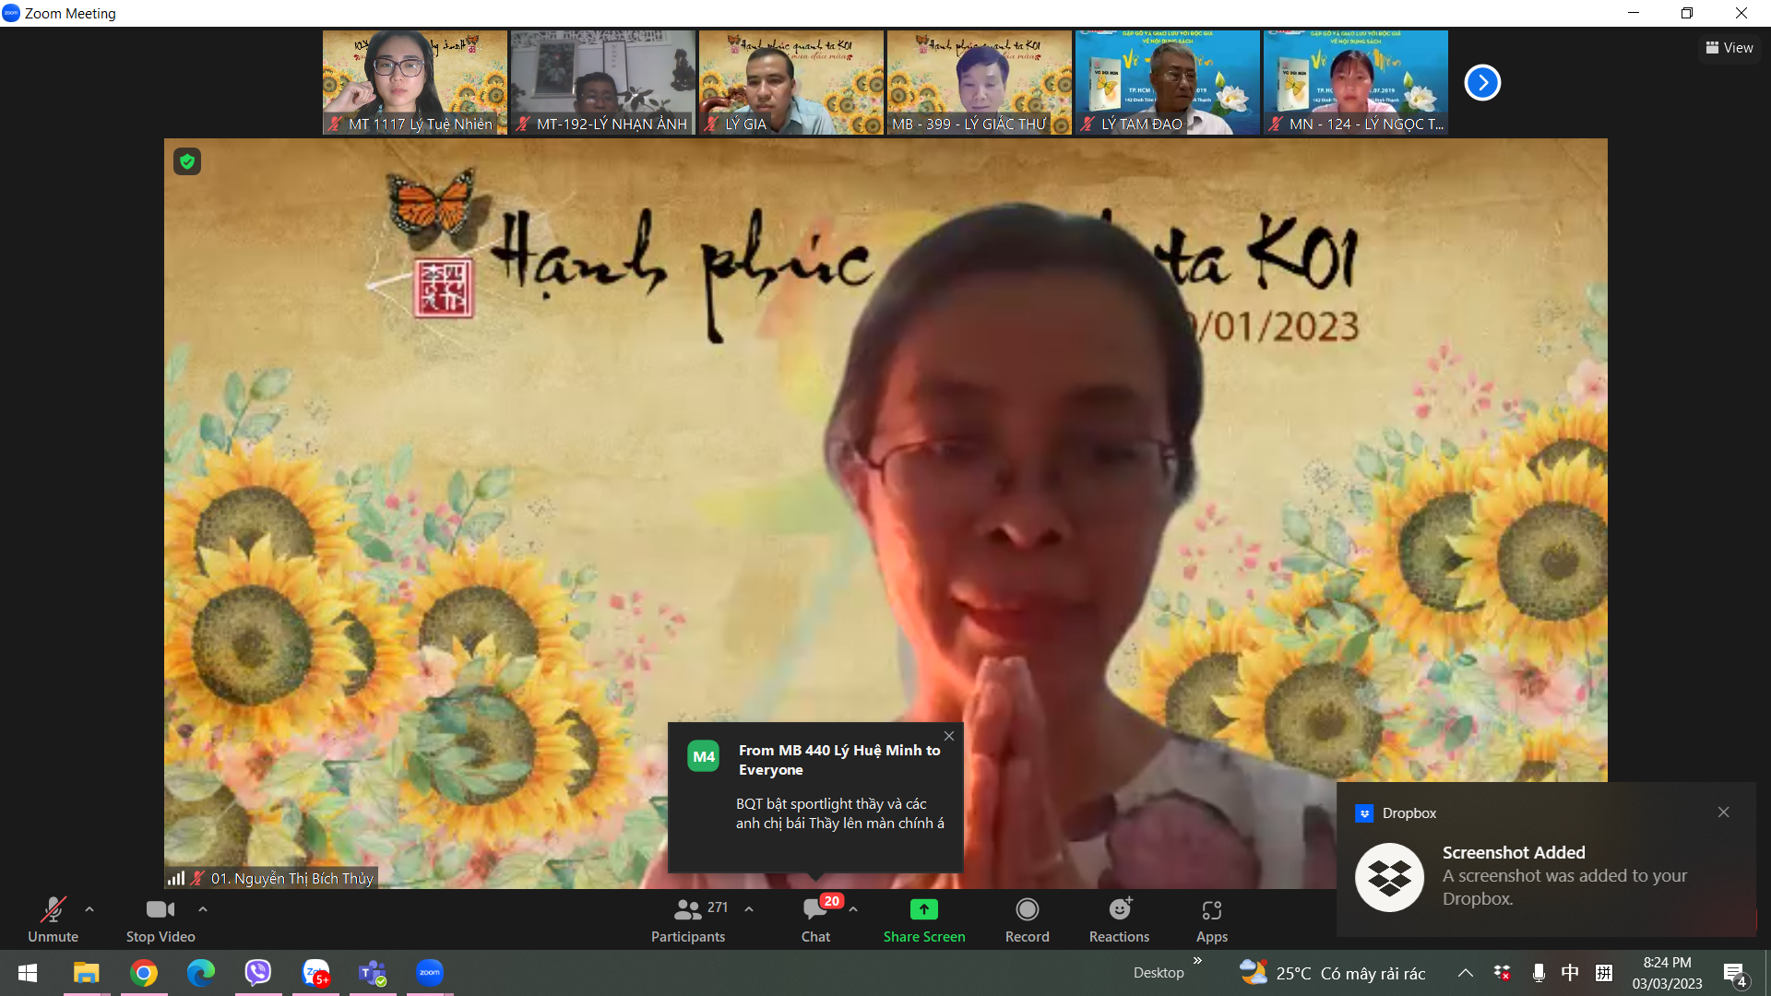Expand video options arrow beside Stop Video
Viewport: 1771px width, 996px height.
203,909
